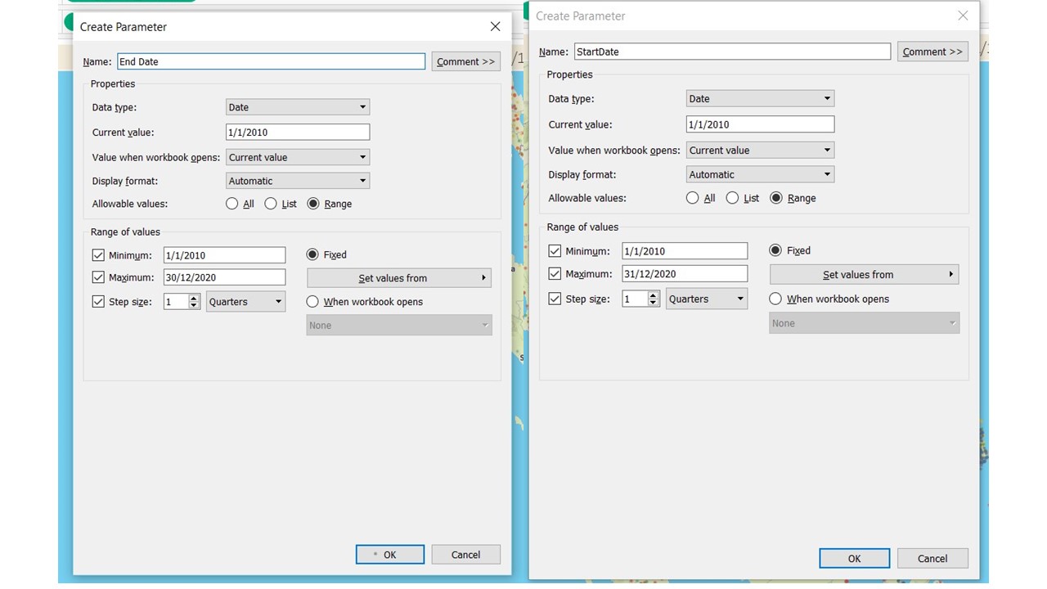Select the All radio button in End Date dialog
This screenshot has height=589, width=1047.
click(232, 204)
